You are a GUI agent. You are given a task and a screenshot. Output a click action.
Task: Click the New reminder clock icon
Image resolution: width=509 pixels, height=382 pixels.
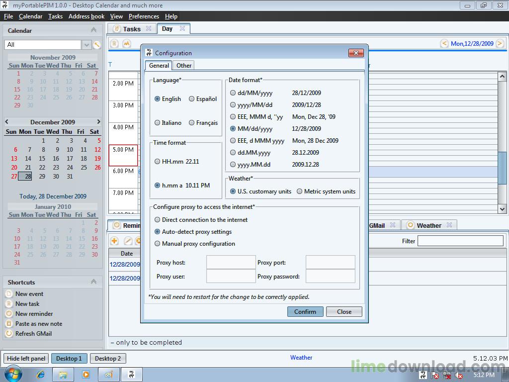click(9, 314)
